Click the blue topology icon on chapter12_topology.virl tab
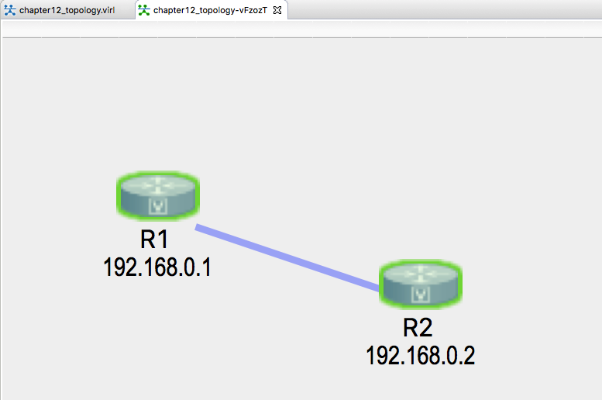The image size is (602, 400). (9, 10)
